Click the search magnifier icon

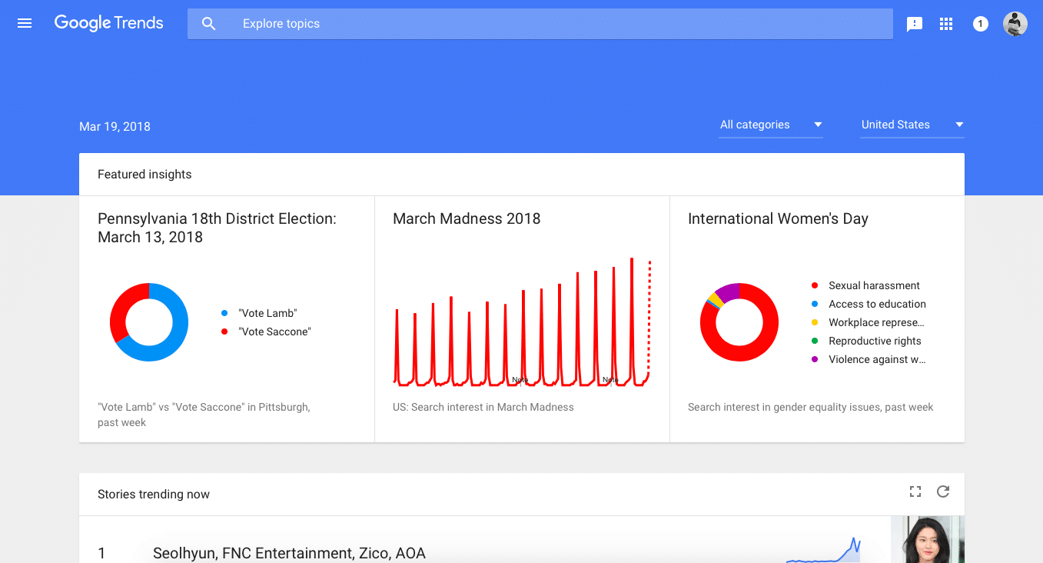(208, 24)
